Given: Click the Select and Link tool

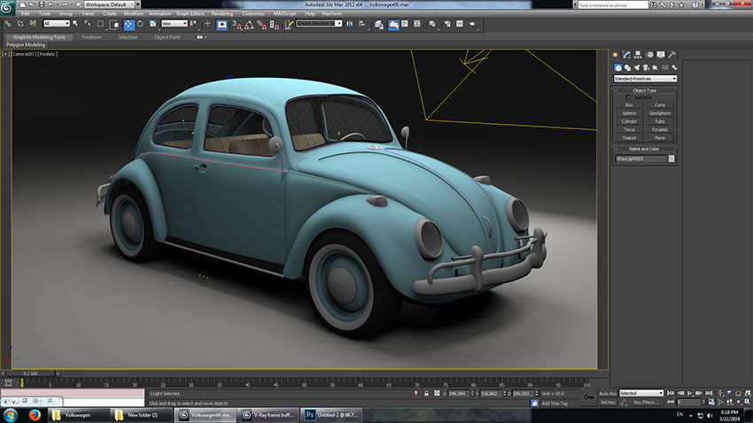Looking at the screenshot, I should tap(8, 24).
